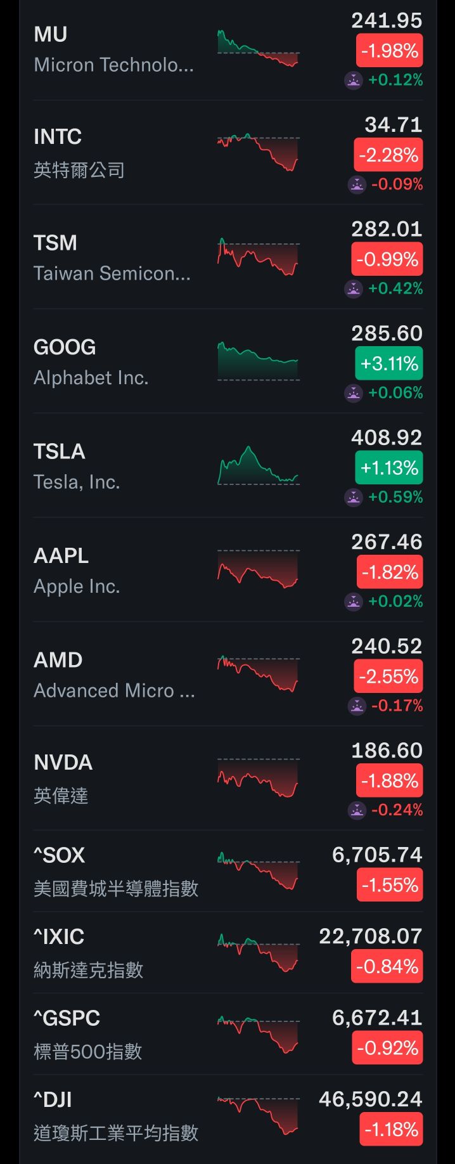Open the INTC sparkline chart
Screen dimensions: 455x1164
(258, 153)
